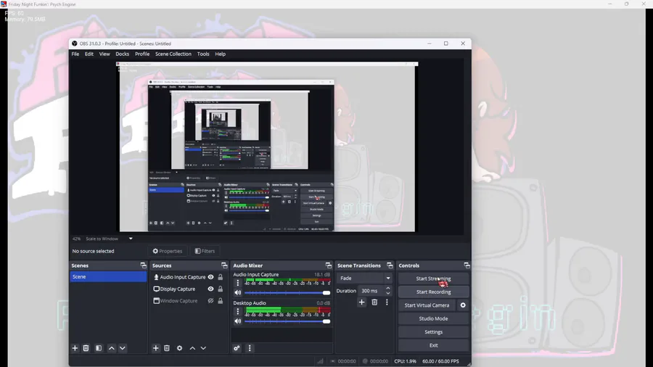Viewport: 653px width, 367px height.
Task: Undock the Audio Mixer panel
Action: (329, 265)
